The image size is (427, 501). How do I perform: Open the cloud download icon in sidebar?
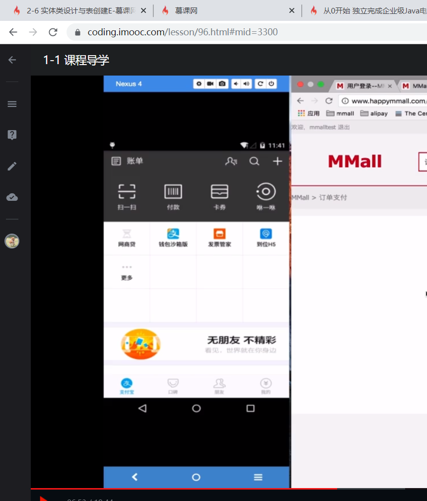(12, 197)
